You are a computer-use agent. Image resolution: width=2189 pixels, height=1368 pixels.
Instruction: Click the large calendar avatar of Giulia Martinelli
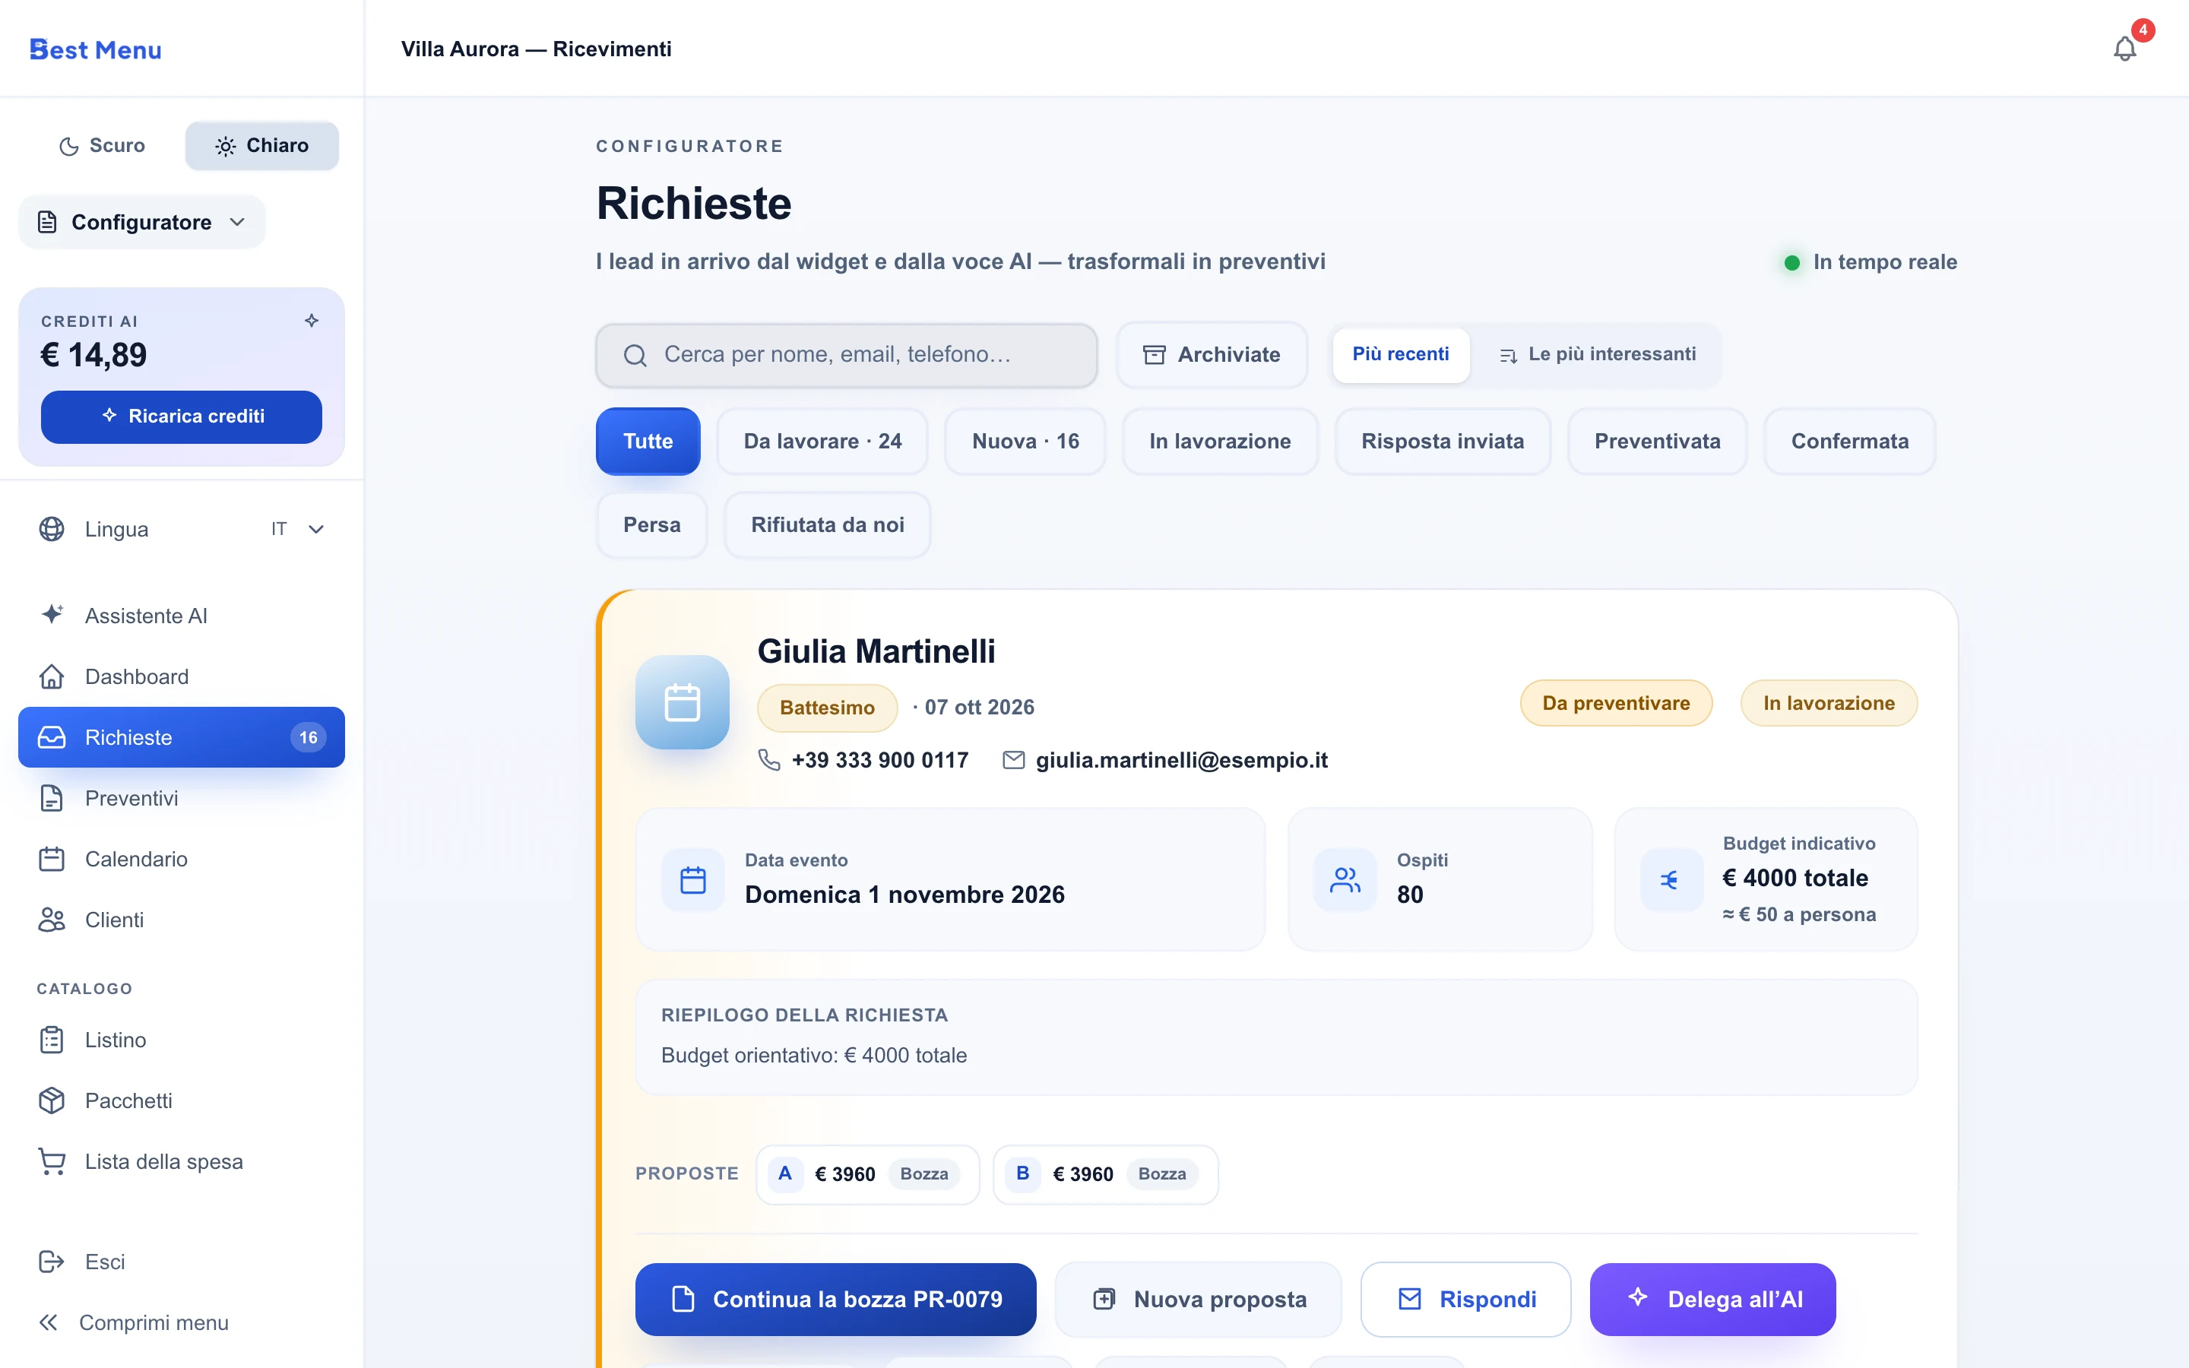682,702
